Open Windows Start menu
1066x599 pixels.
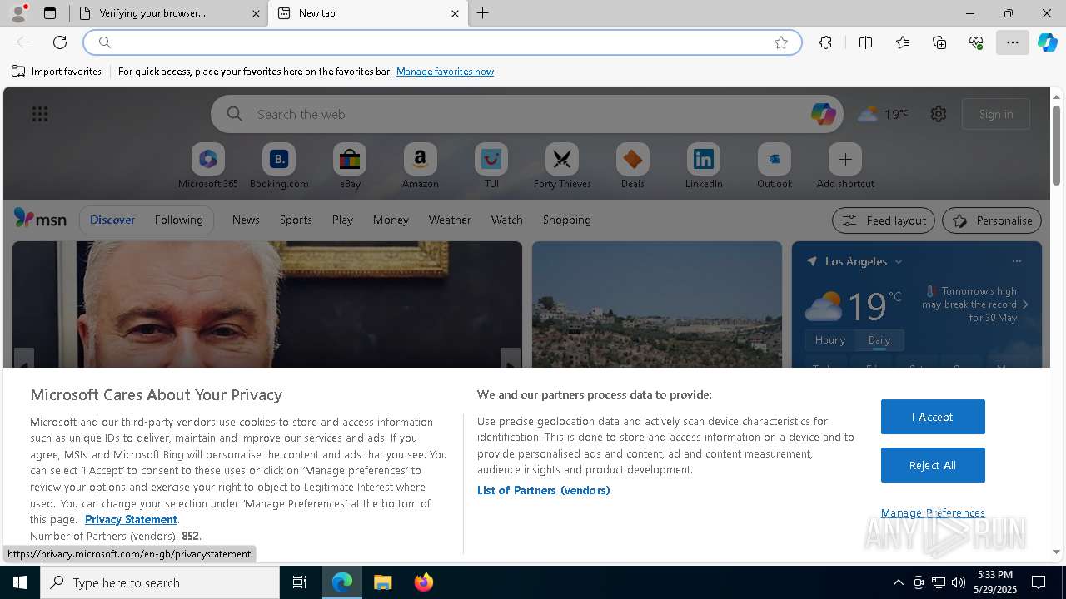coord(20,582)
